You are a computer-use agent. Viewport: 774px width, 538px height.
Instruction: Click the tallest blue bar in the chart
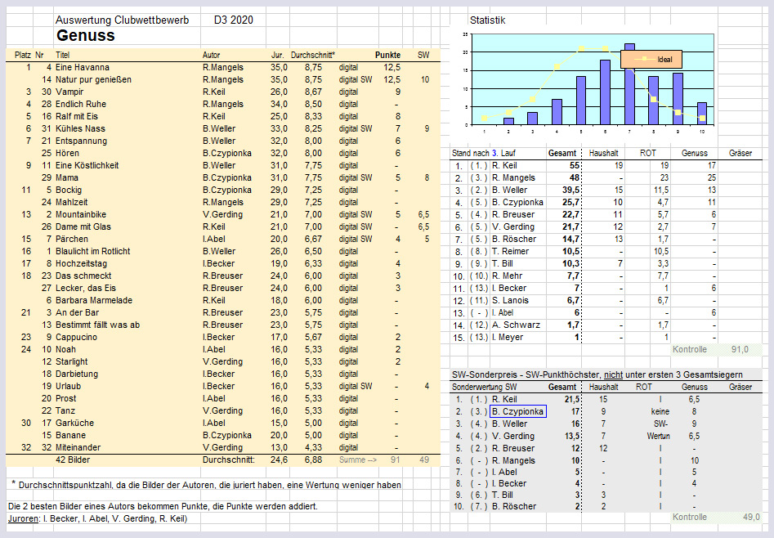tap(629, 83)
